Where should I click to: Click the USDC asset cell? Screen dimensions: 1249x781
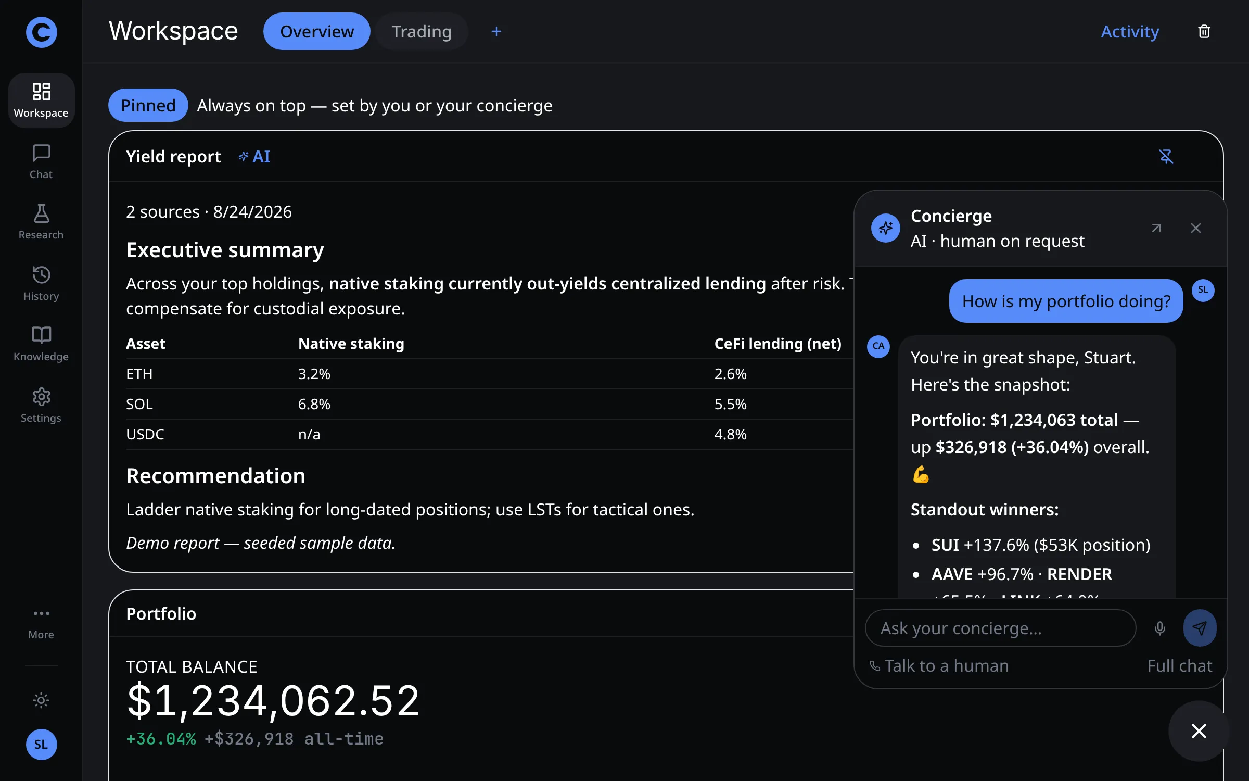point(145,434)
